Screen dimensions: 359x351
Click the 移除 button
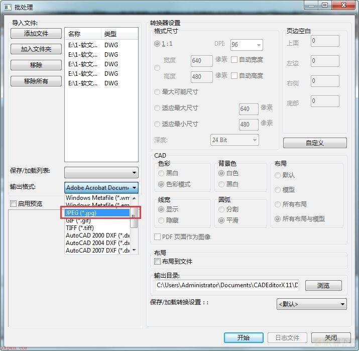(36, 65)
